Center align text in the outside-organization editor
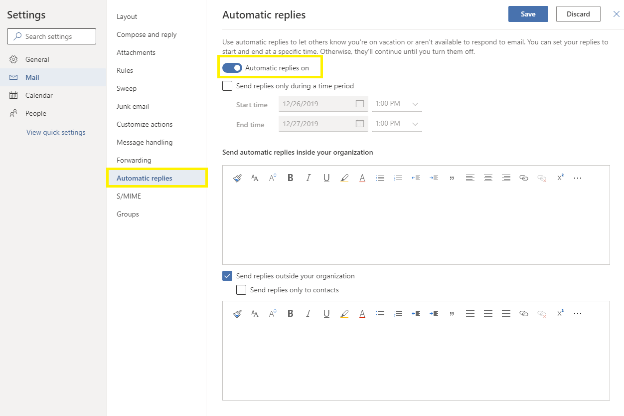Viewport: 624px width, 416px height. 488,314
